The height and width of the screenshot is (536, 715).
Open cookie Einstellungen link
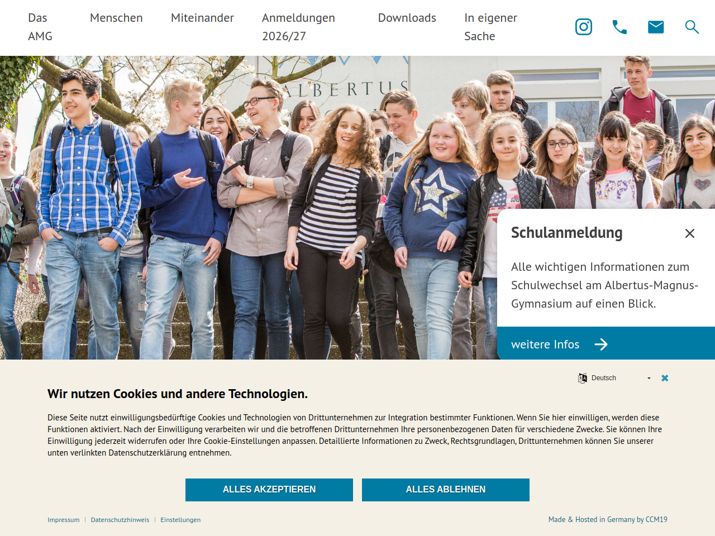180,520
